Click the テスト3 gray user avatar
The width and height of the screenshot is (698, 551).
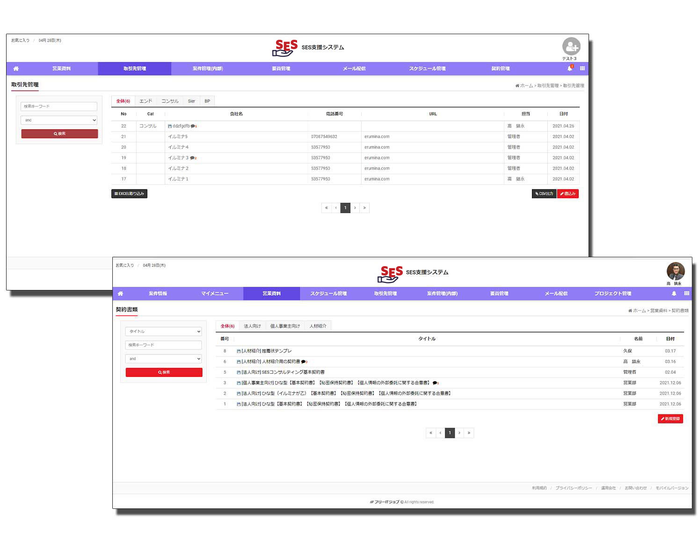click(571, 46)
